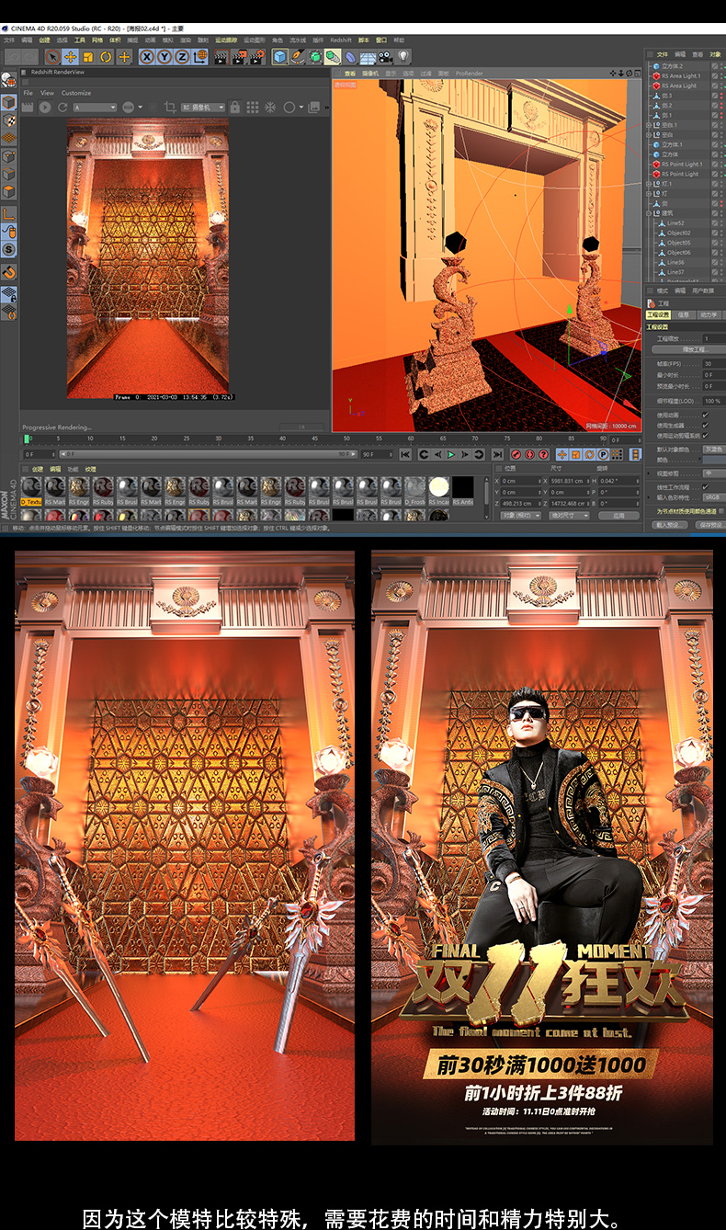Open View menu in Redshift RenderView
Image resolution: width=726 pixels, height=1230 pixels.
click(47, 93)
